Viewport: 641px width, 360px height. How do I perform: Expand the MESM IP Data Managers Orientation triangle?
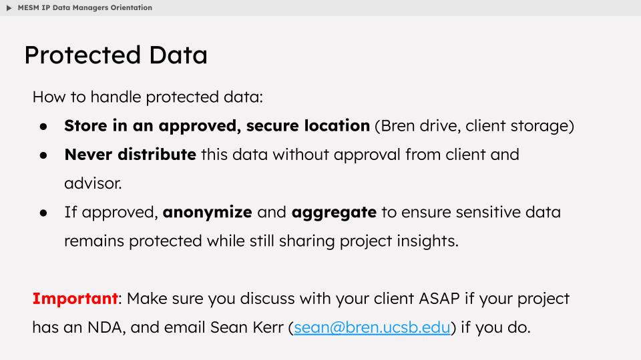pyautogui.click(x=9, y=8)
